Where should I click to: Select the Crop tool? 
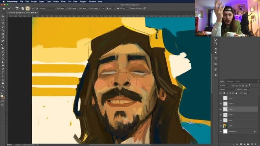click(x=3, y=30)
